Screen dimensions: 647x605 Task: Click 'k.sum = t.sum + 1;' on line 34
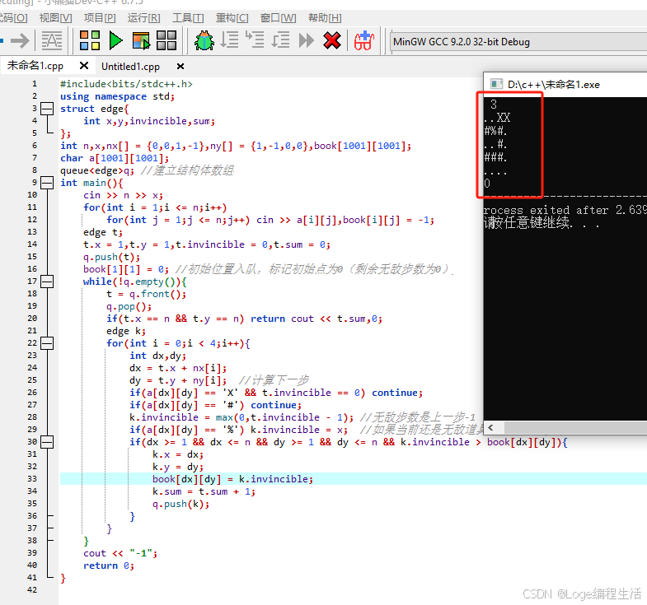[204, 491]
